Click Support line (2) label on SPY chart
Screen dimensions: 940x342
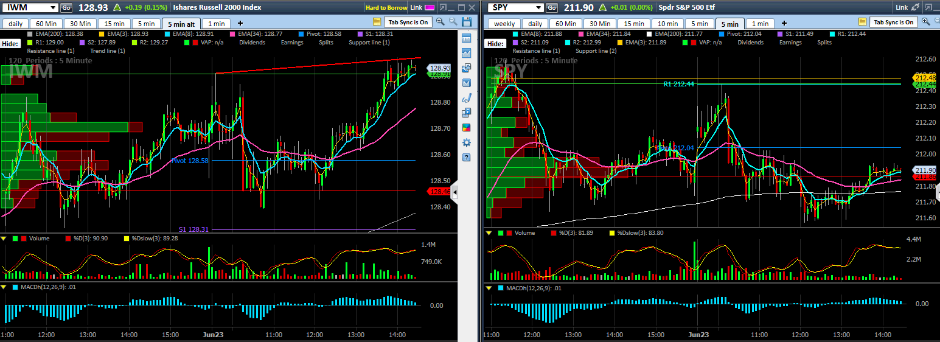(x=596, y=51)
